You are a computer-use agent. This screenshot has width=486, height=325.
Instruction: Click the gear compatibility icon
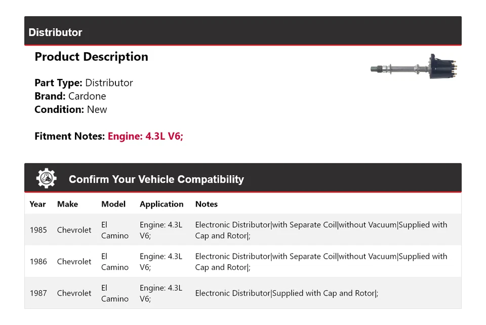coord(47,179)
